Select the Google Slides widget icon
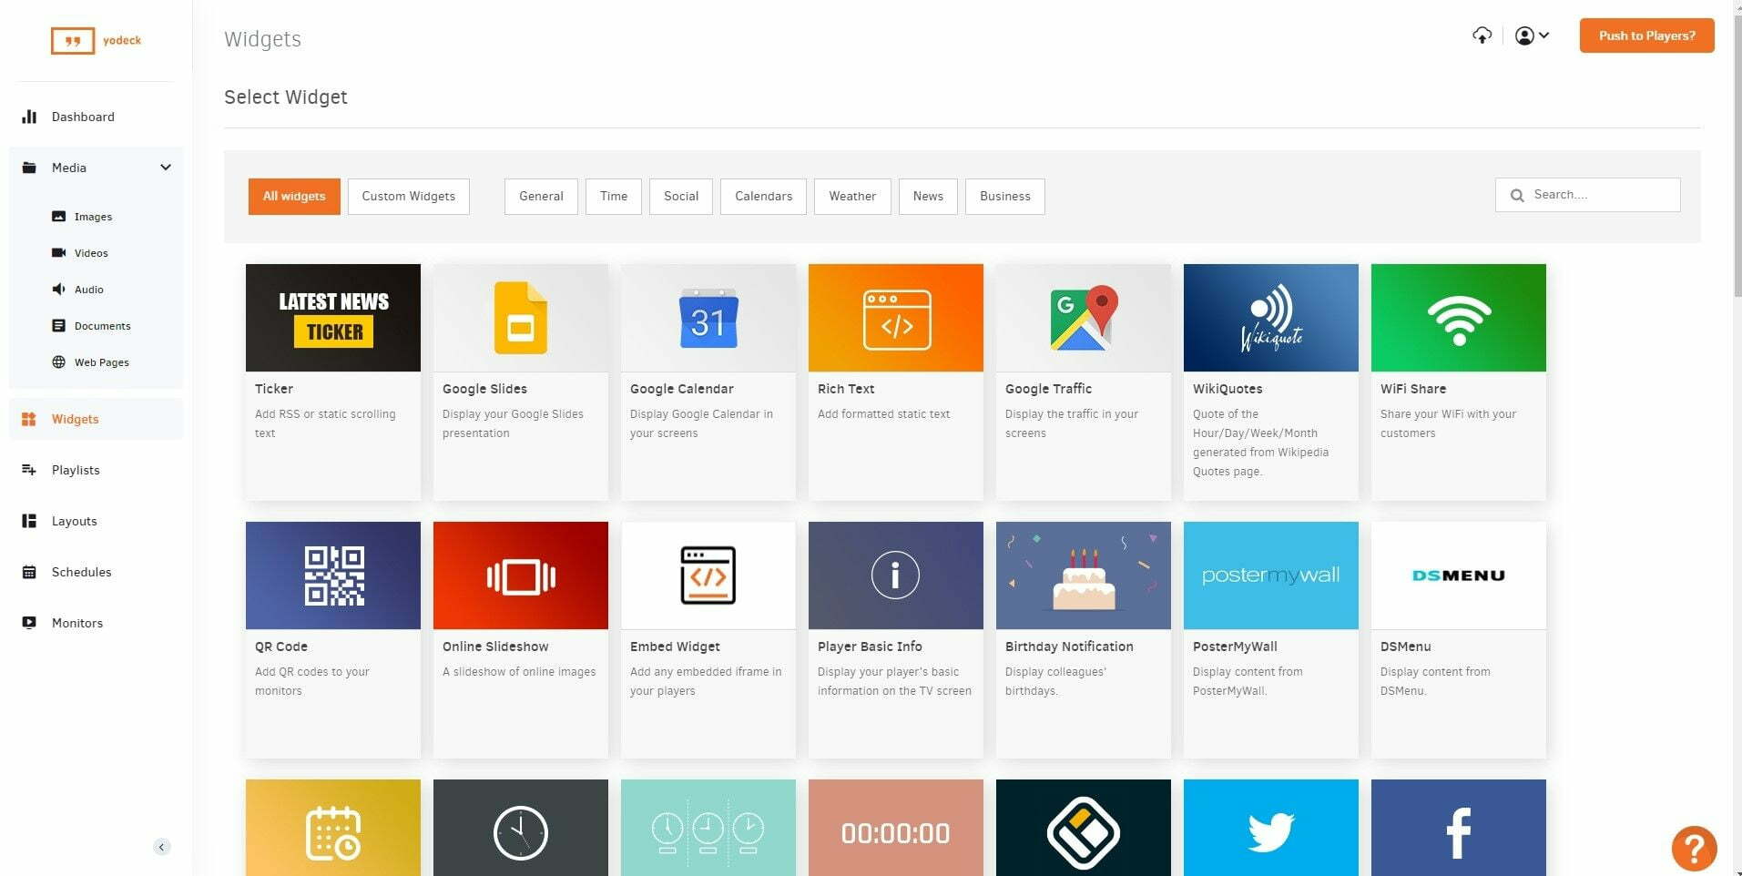This screenshot has height=876, width=1742. [x=521, y=318]
